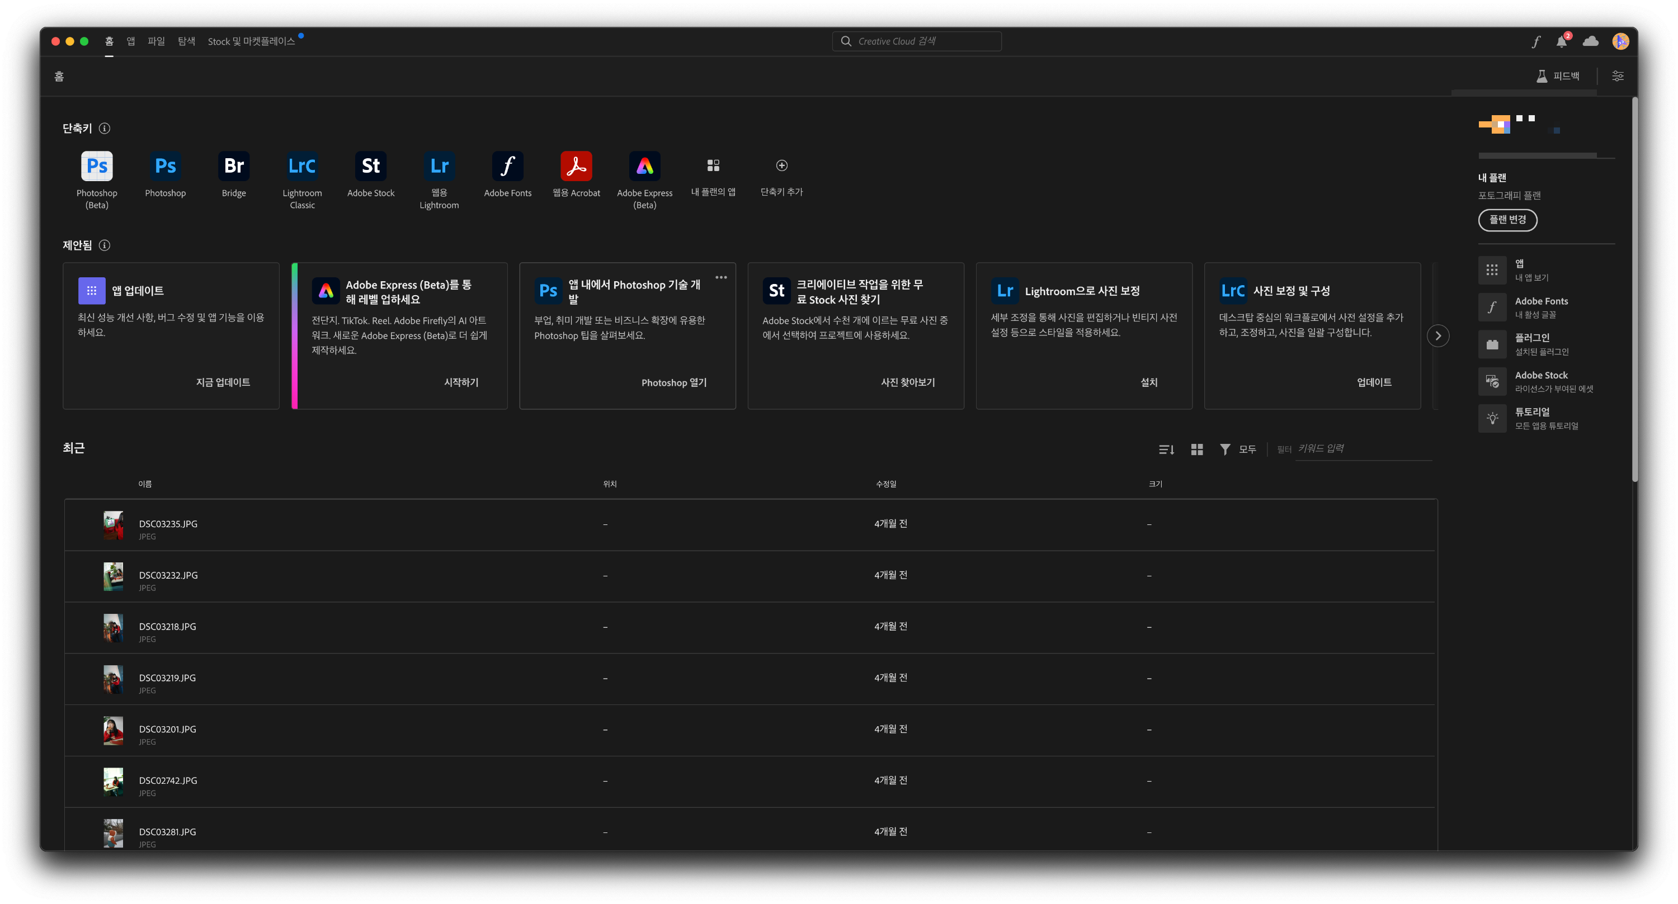1678x904 pixels.
Task: Open the preferences sliders icon beside 피드백
Action: (1618, 76)
